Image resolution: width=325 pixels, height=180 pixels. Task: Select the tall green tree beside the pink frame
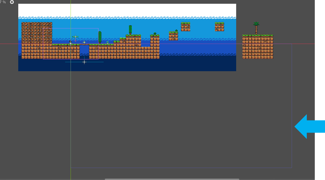click(x=100, y=37)
